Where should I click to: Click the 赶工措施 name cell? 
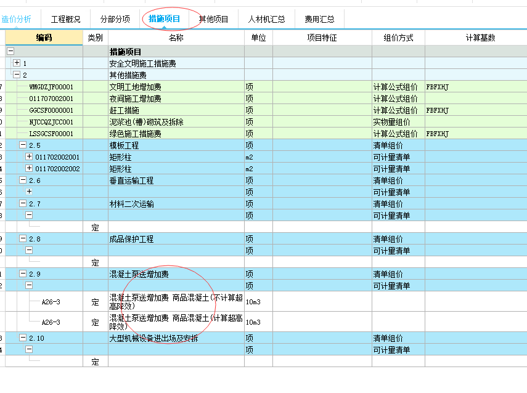[x=176, y=110]
